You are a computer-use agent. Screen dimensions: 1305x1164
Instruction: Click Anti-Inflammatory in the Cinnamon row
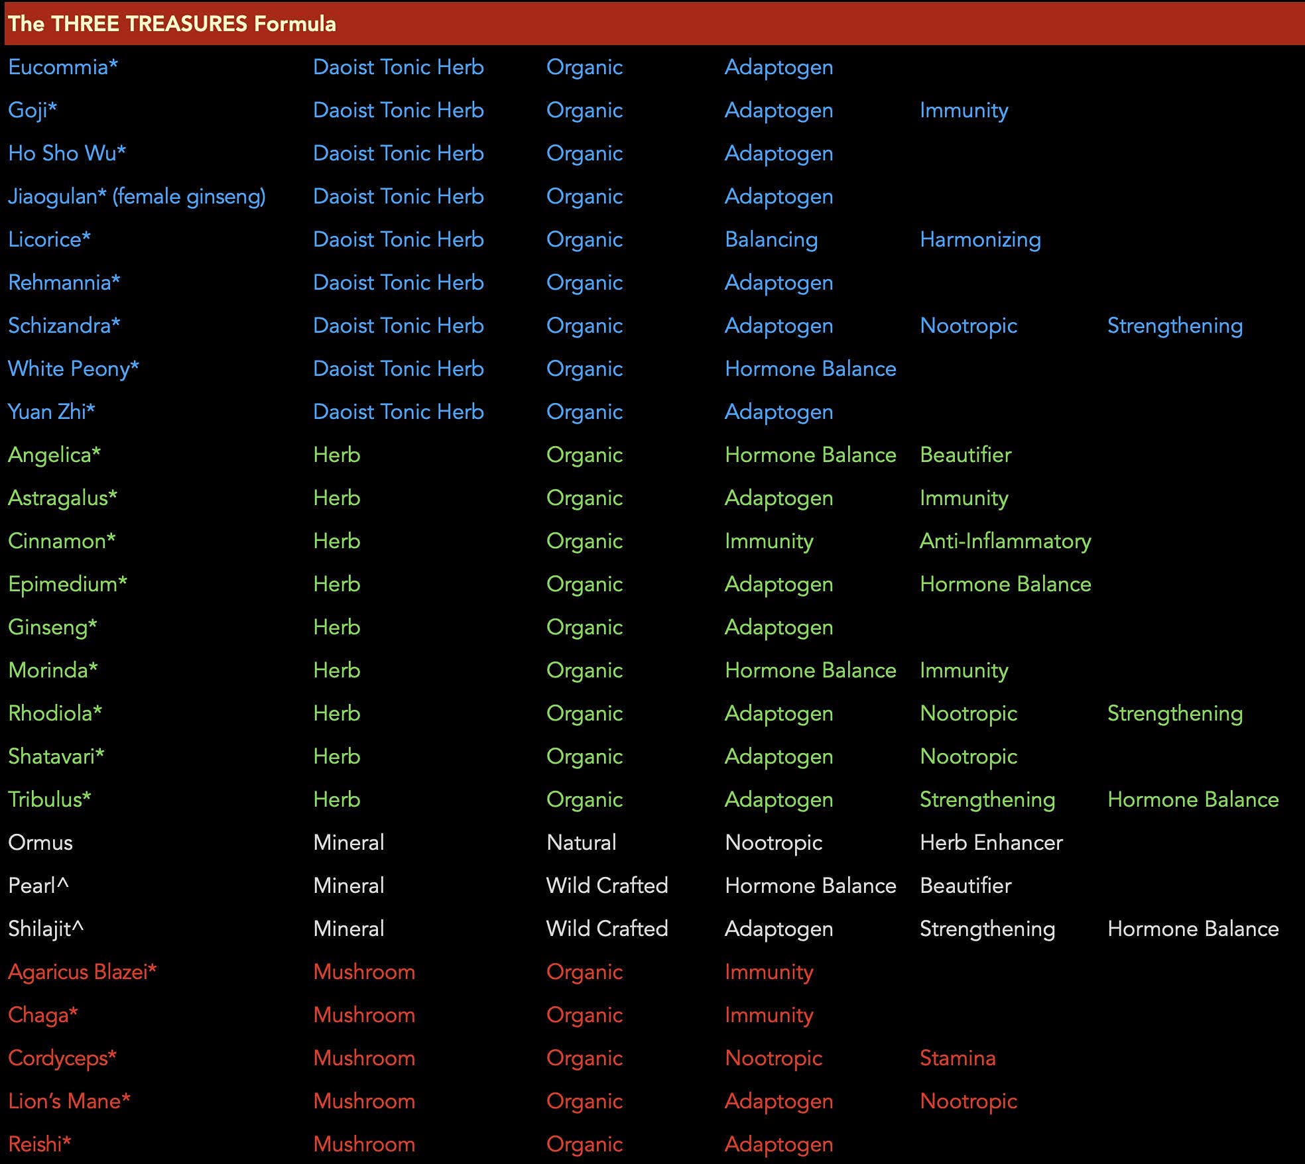1005,541
